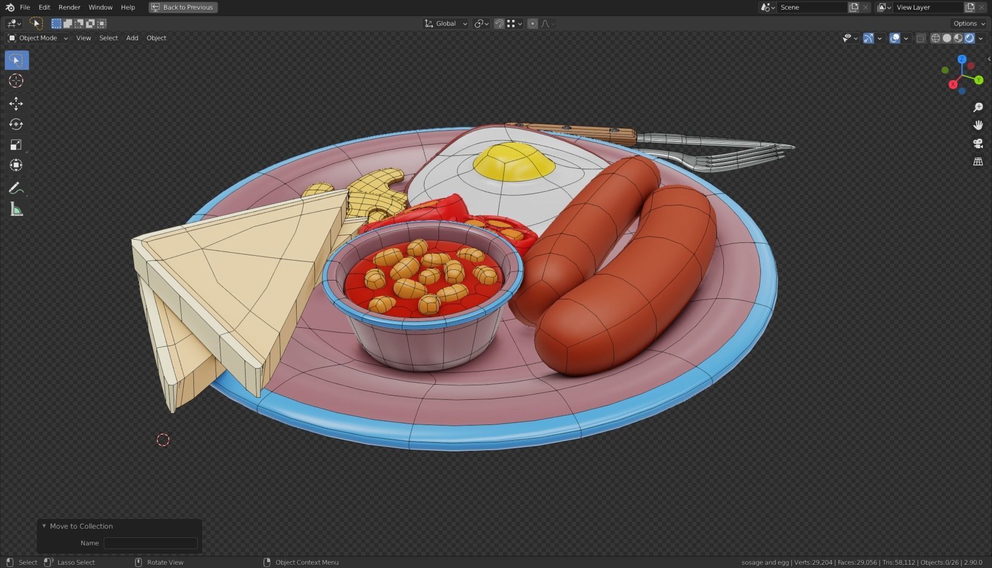Screen dimensions: 992x568
Task: Select the Rotate tool
Action: pyautogui.click(x=17, y=124)
